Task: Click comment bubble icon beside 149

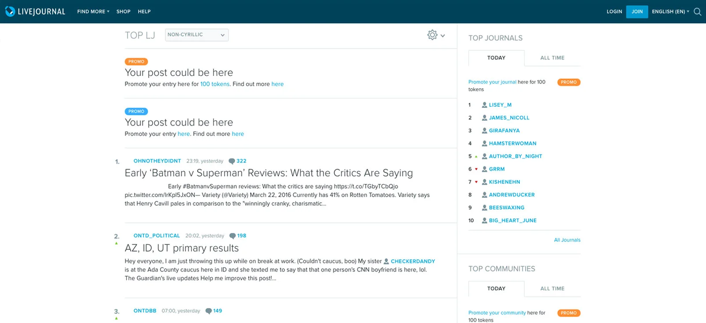Action: click(x=209, y=311)
